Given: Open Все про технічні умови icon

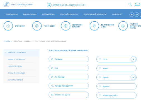Looking at the screenshot, I should pyautogui.click(x=94, y=26).
